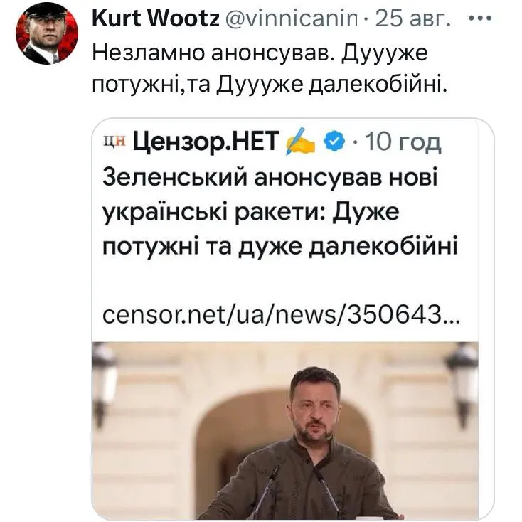Click the Kurt Wootz display name
The width and height of the screenshot is (522, 522).
(156, 18)
